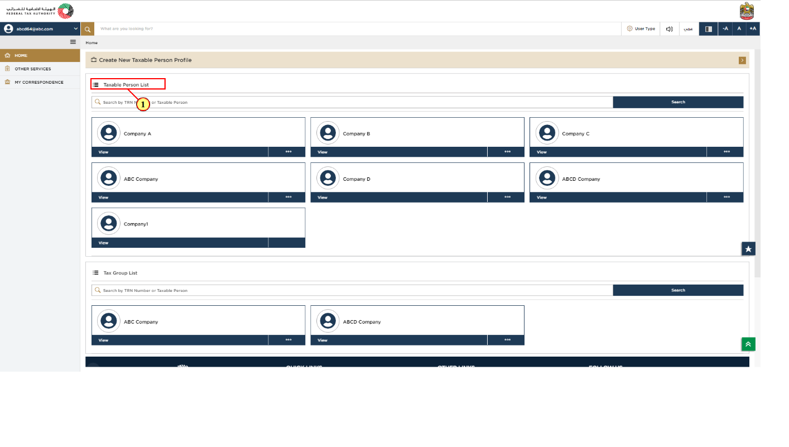This screenshot has height=447, width=789.
Task: Click the My Correspondence sidebar icon
Action: click(7, 83)
